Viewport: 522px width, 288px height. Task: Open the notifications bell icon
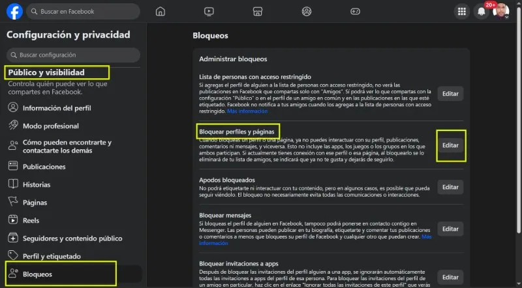pyautogui.click(x=482, y=12)
